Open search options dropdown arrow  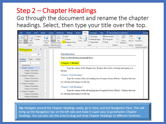click(x=41, y=55)
